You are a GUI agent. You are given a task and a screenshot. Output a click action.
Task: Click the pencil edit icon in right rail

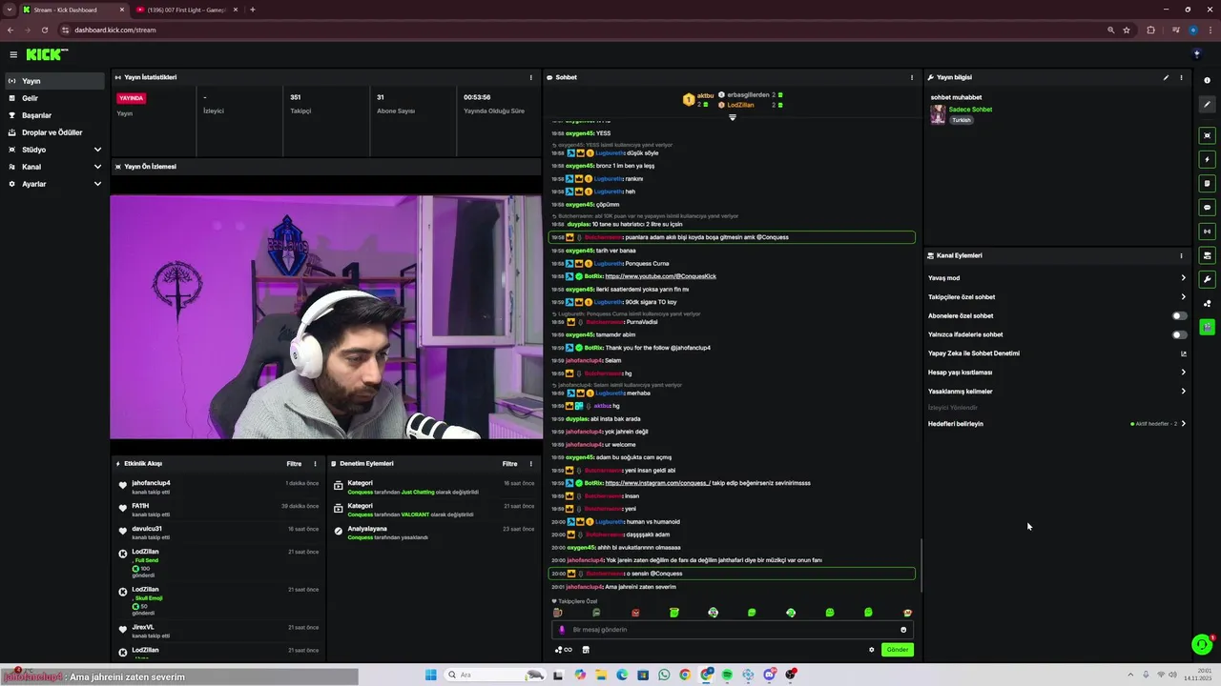pos(1207,104)
